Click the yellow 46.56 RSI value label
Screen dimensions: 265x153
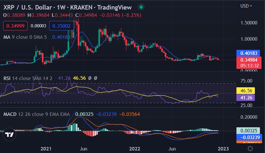(246, 91)
